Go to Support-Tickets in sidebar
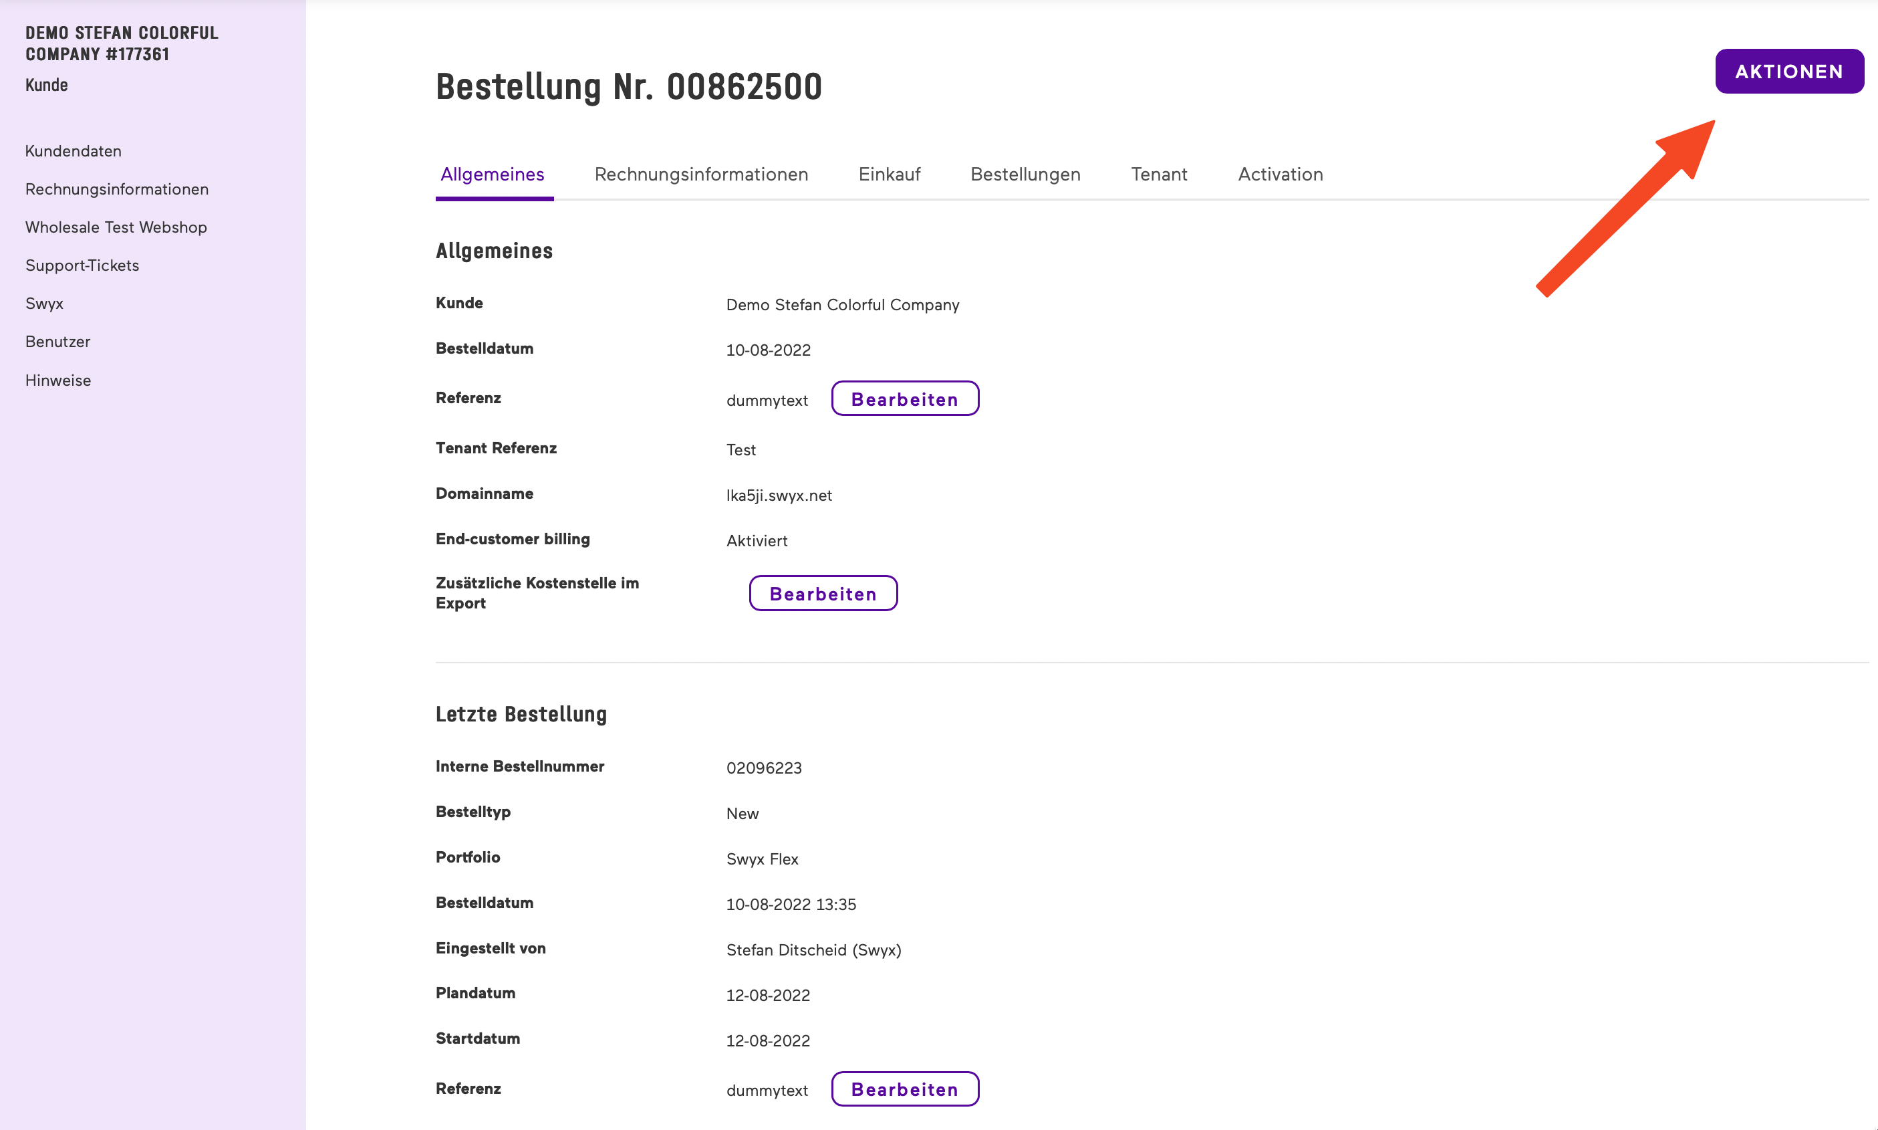The height and width of the screenshot is (1130, 1878). pyautogui.click(x=82, y=265)
